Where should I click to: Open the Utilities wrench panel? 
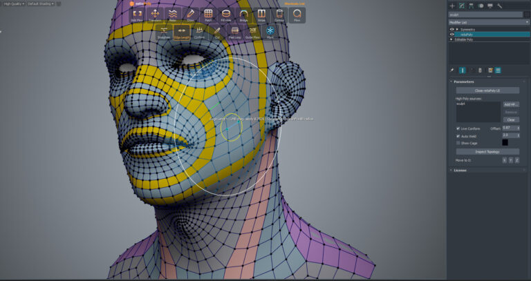(499, 6)
